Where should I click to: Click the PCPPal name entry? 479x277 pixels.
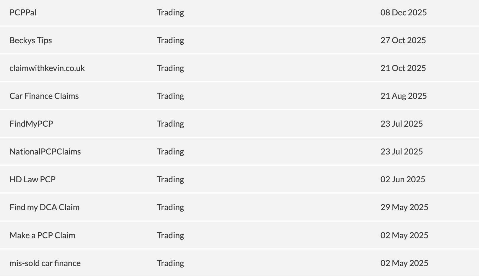(x=23, y=12)
